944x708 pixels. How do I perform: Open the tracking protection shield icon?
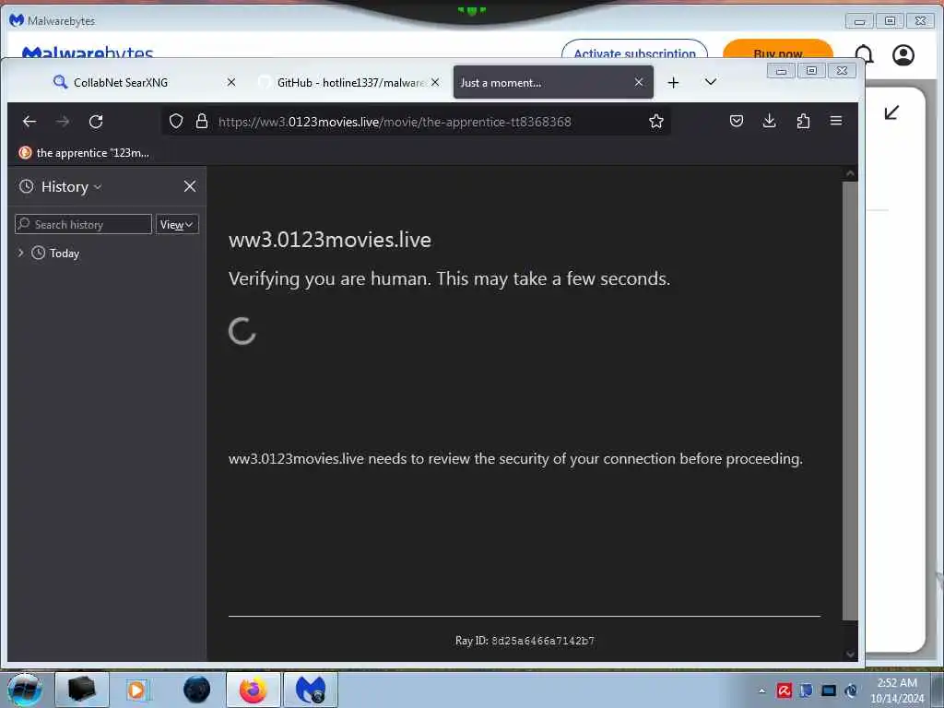point(176,122)
